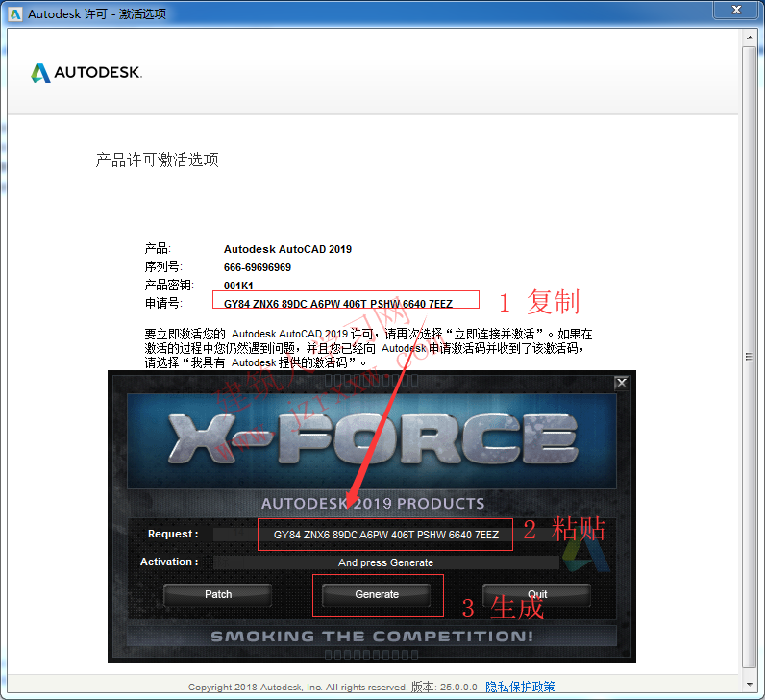Click the AUTODESK 2019 PRODUCTS caption
The width and height of the screenshot is (765, 700).
[x=373, y=503]
